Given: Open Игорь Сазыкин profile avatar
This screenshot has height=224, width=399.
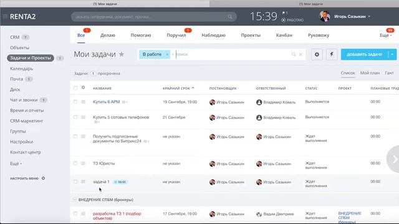Looking at the screenshot, I should [325, 17].
